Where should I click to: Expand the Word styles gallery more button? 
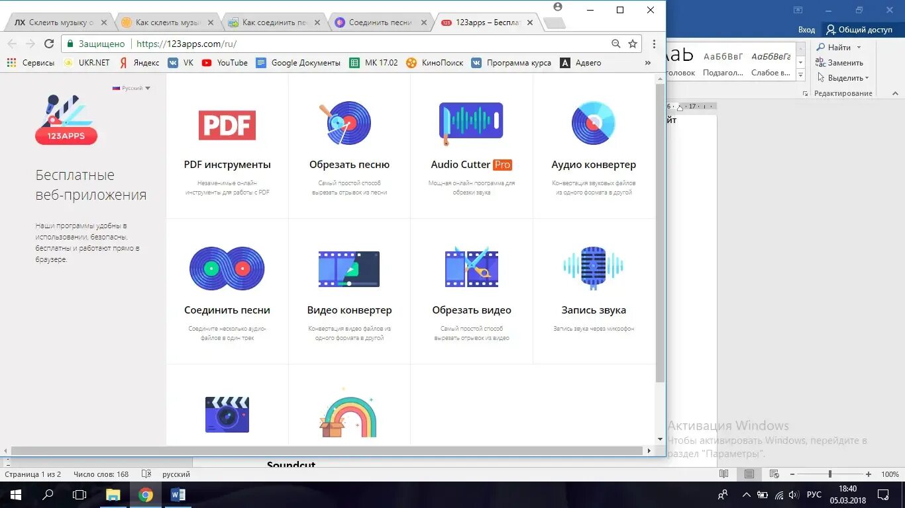[x=800, y=74]
